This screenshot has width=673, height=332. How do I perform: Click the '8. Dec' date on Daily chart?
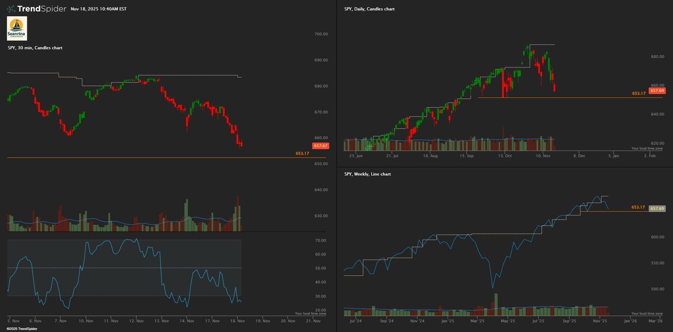579,156
